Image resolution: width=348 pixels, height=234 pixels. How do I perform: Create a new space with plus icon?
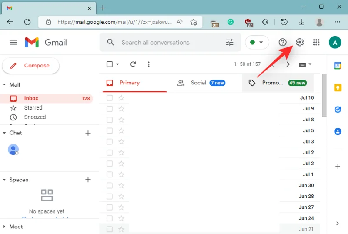pyautogui.click(x=88, y=180)
